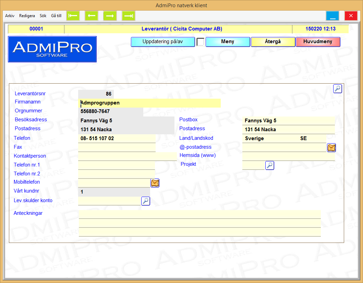Click into the Firmanamn input field
The height and width of the screenshot is (283, 363).
tap(149, 103)
